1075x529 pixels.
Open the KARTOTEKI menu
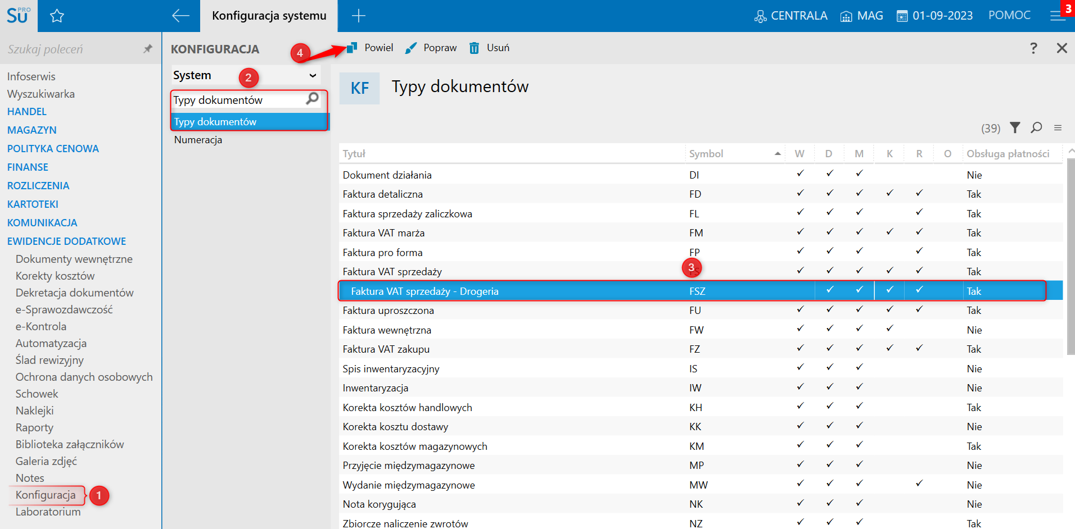click(33, 204)
